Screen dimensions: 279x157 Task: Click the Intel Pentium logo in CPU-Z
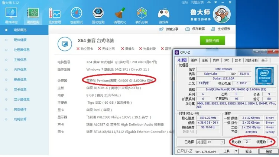click(x=264, y=76)
